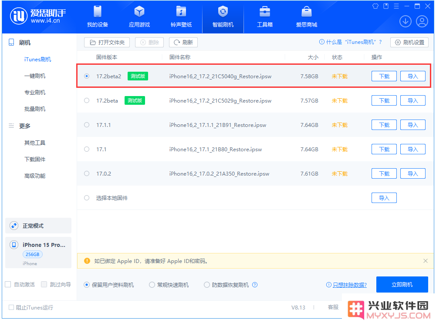436x326 pixels.
Task: Open 只想抹除数据 link
Action: 350,285
